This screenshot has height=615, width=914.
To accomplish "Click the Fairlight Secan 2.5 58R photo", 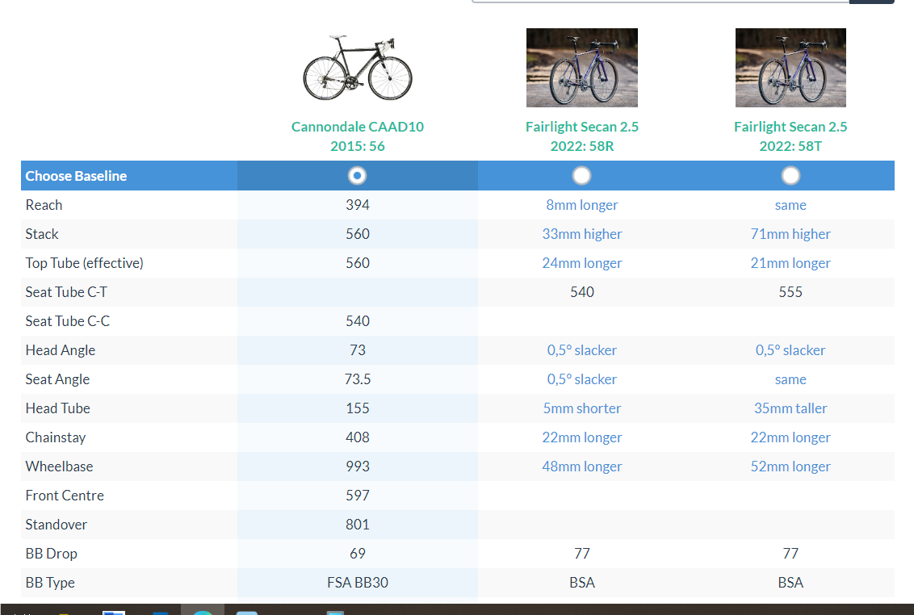I will (x=581, y=68).
